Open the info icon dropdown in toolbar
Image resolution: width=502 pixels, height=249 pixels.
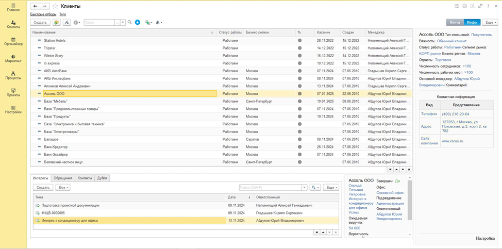[x=77, y=22]
